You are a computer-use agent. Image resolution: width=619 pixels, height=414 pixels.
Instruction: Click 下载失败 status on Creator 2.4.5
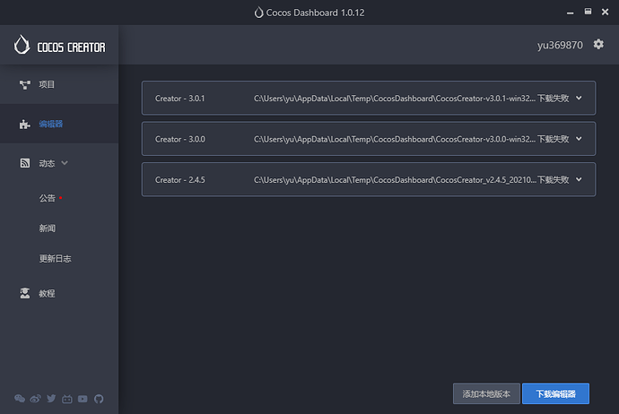click(554, 180)
